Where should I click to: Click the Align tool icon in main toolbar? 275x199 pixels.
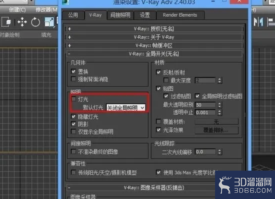[271, 22]
